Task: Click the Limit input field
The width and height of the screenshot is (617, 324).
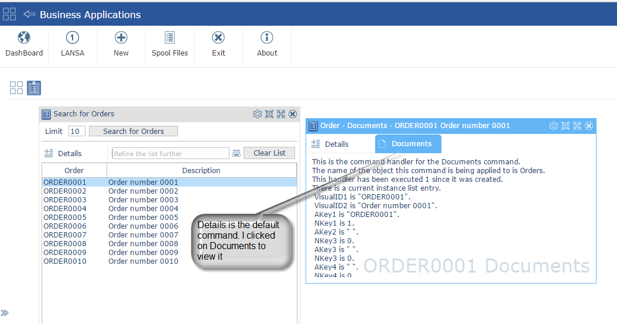Action: [77, 132]
